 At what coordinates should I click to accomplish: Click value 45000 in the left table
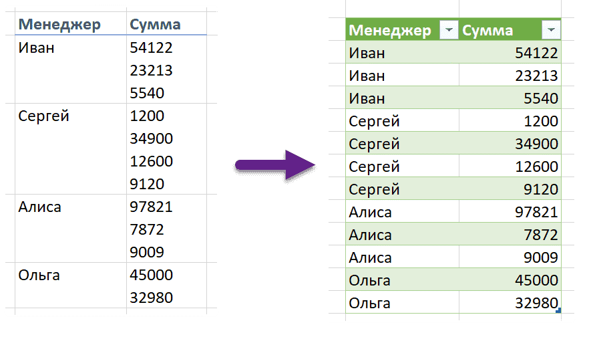(x=151, y=275)
